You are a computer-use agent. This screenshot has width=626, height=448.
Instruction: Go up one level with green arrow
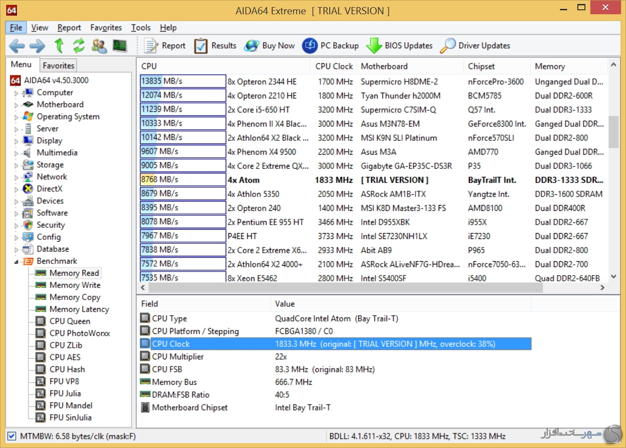(x=59, y=45)
